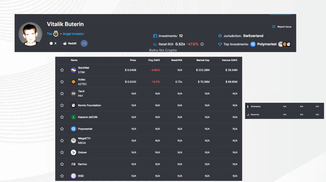326x182 pixels.
Task: Open the Nomic Foundation project name
Action: (89, 105)
